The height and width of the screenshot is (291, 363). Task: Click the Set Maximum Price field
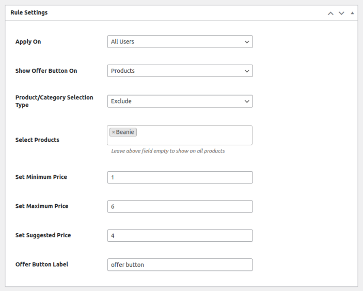(180, 206)
